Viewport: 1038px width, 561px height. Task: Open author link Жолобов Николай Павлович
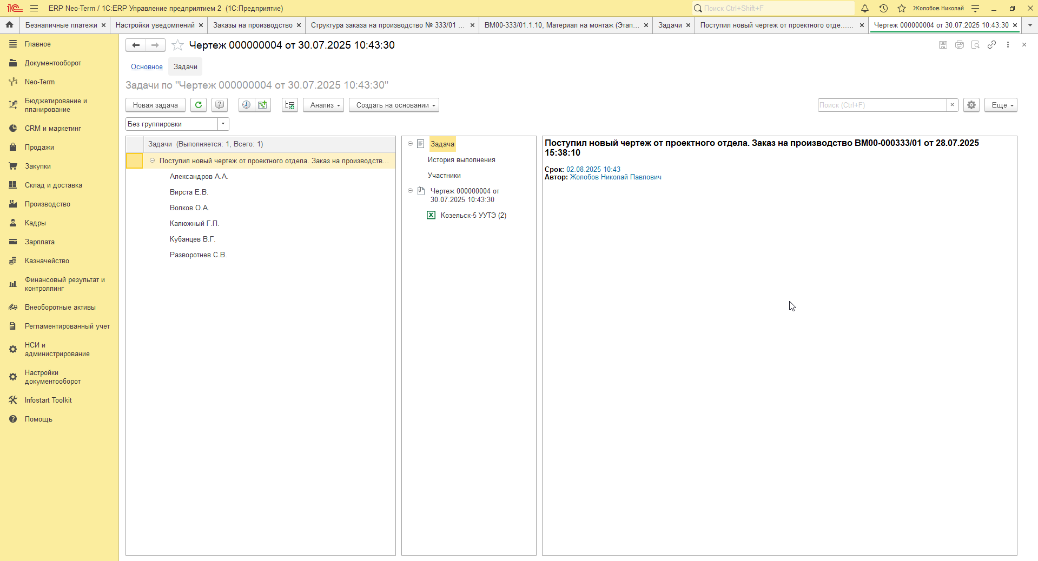(616, 177)
